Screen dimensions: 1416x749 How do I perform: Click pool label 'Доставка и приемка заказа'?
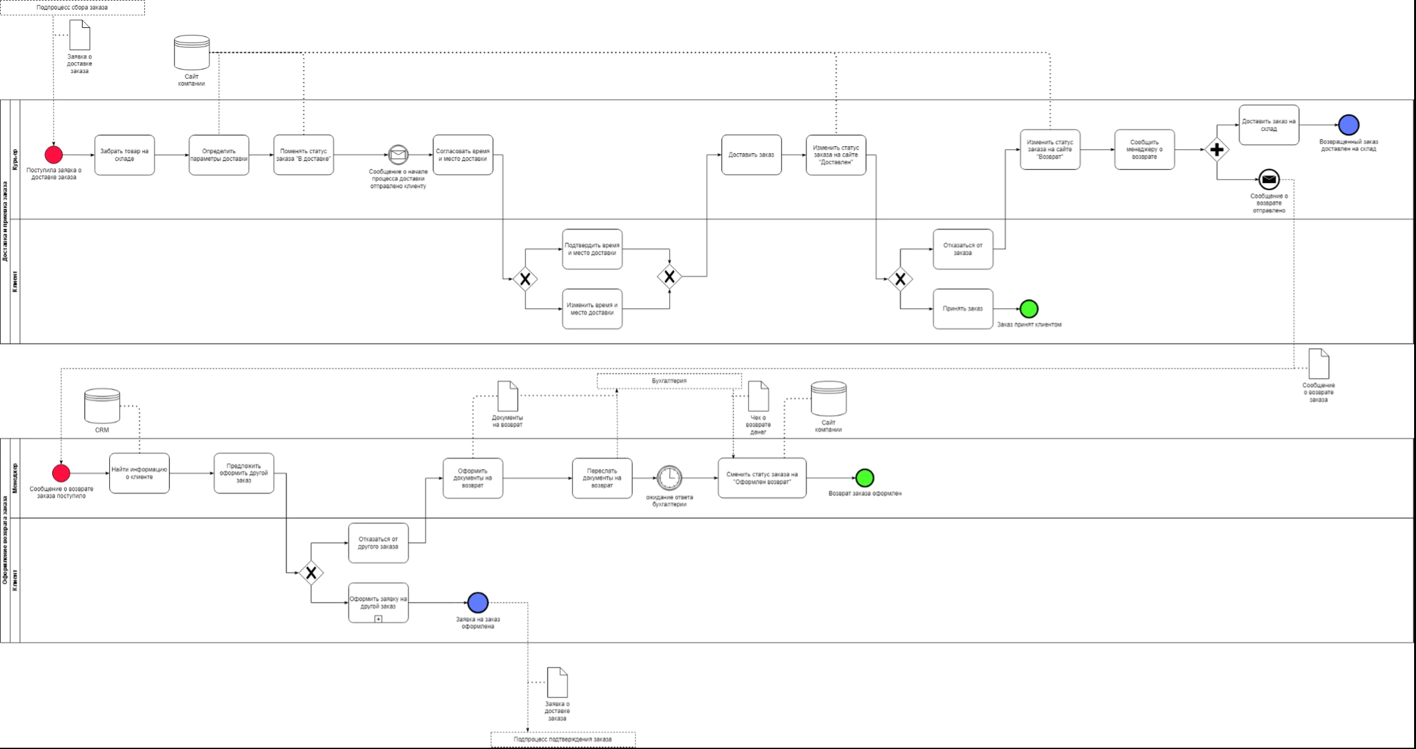tap(5, 222)
